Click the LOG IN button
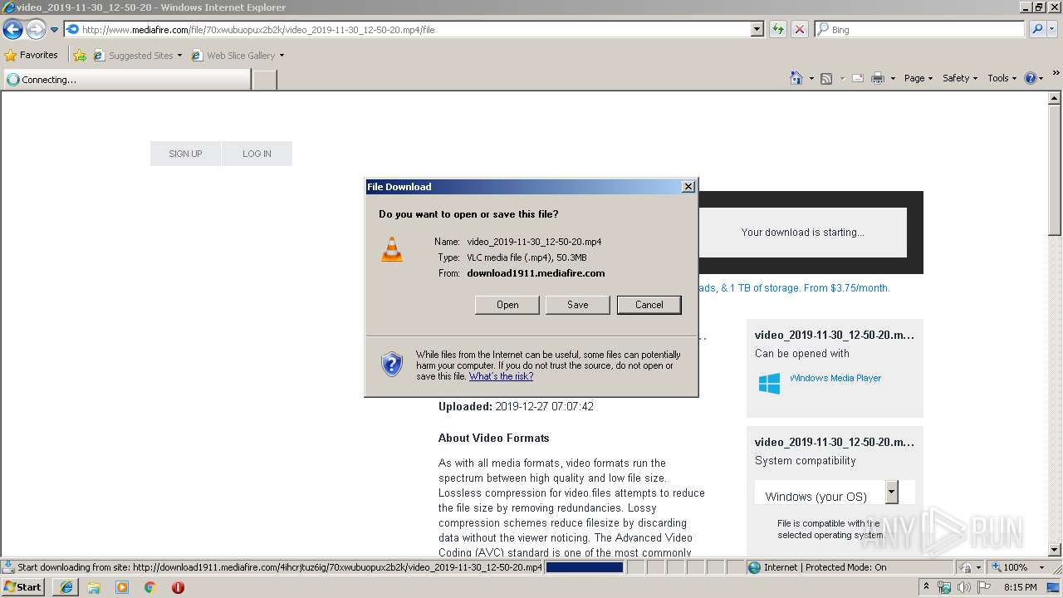The height and width of the screenshot is (598, 1063). point(257,154)
